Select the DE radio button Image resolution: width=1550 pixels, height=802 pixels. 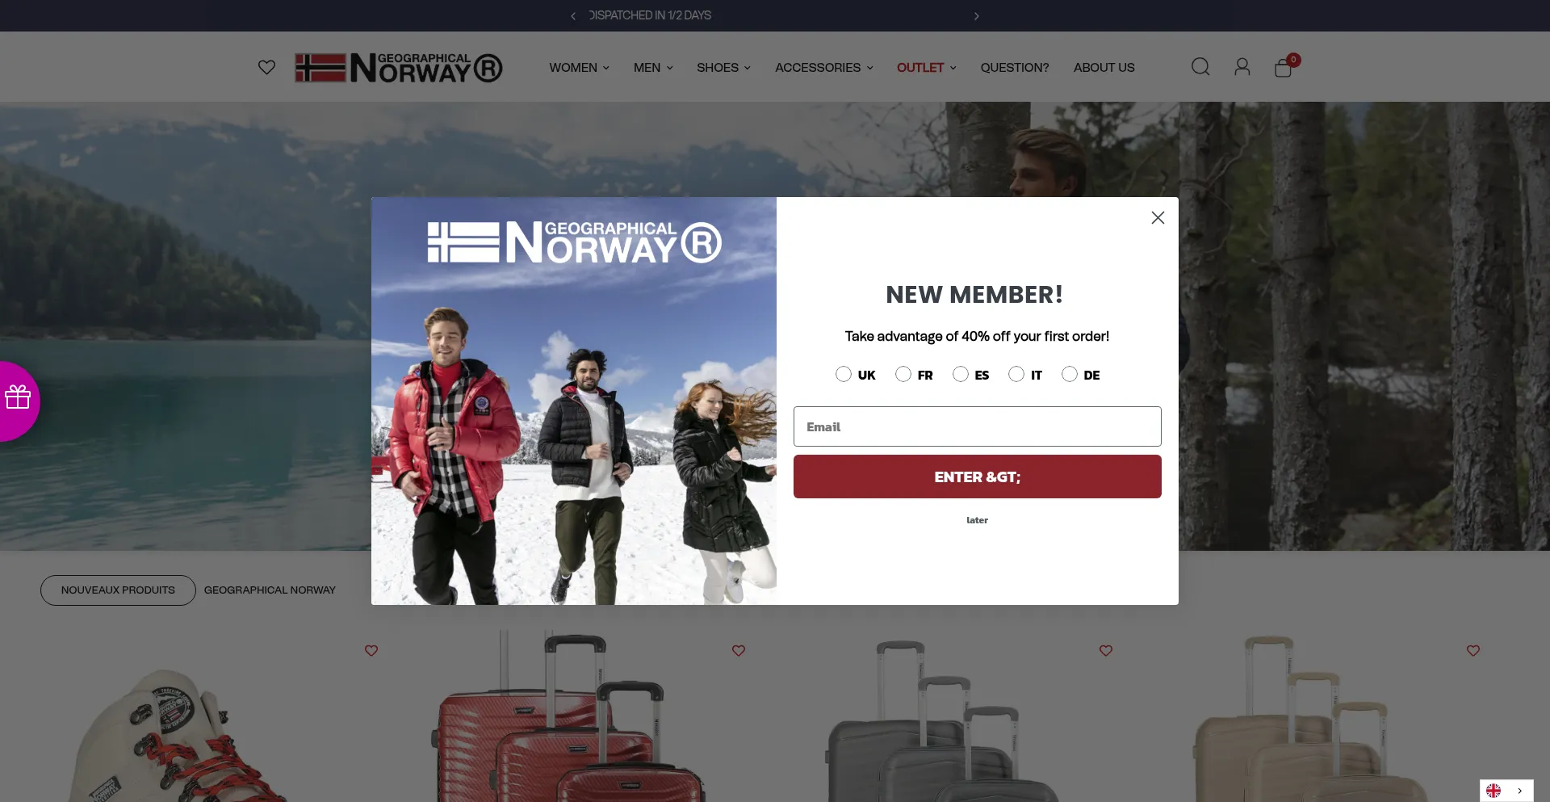pyautogui.click(x=1070, y=374)
